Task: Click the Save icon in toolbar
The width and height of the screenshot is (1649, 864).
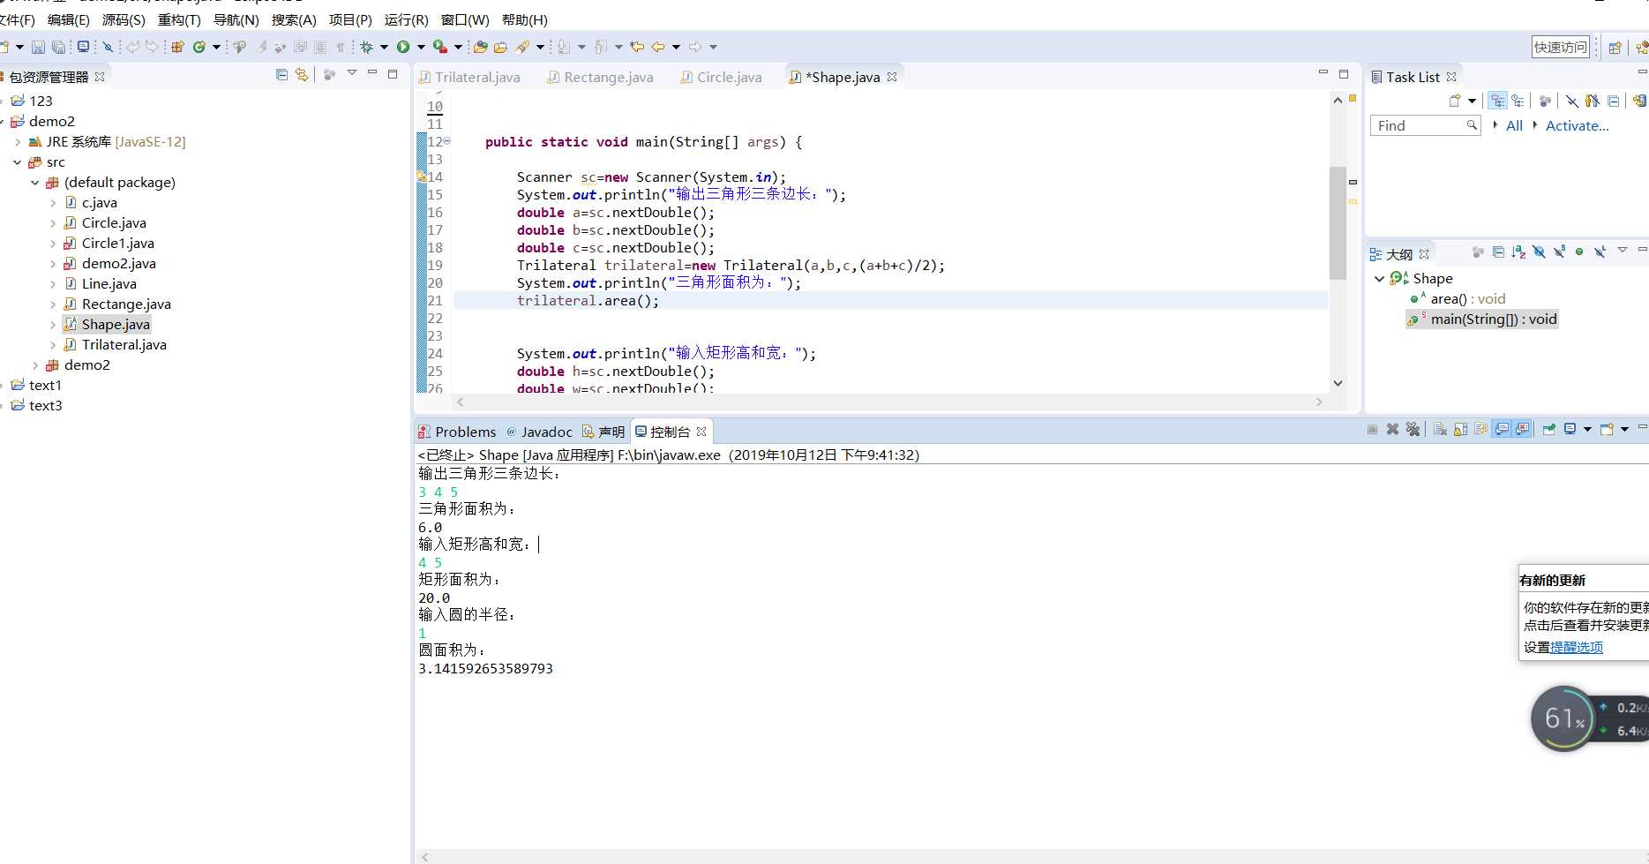Action: click(38, 47)
